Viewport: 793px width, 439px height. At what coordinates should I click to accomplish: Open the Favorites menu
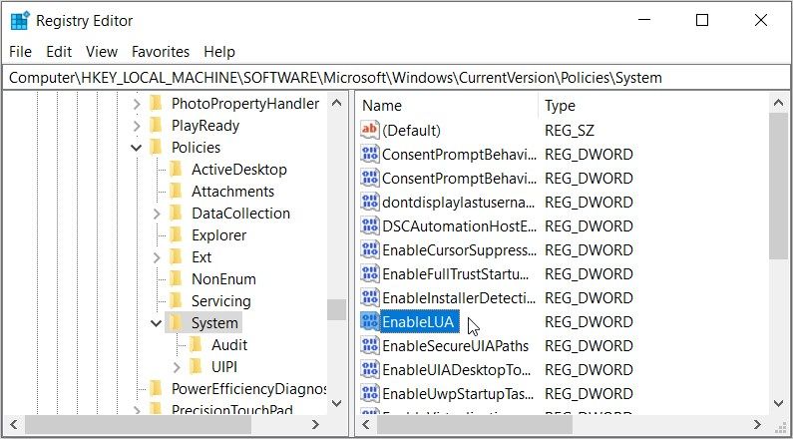(161, 51)
